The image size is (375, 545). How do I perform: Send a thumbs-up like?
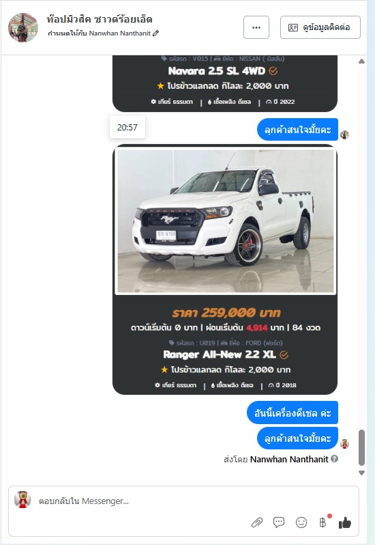[345, 522]
